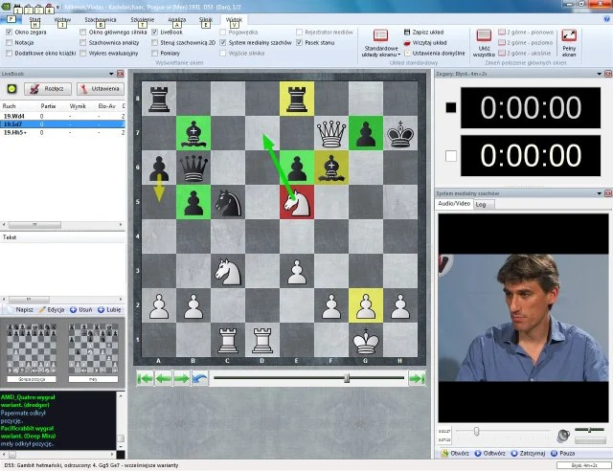Click the white knight on e5
This screenshot has height=471, width=613.
[298, 202]
